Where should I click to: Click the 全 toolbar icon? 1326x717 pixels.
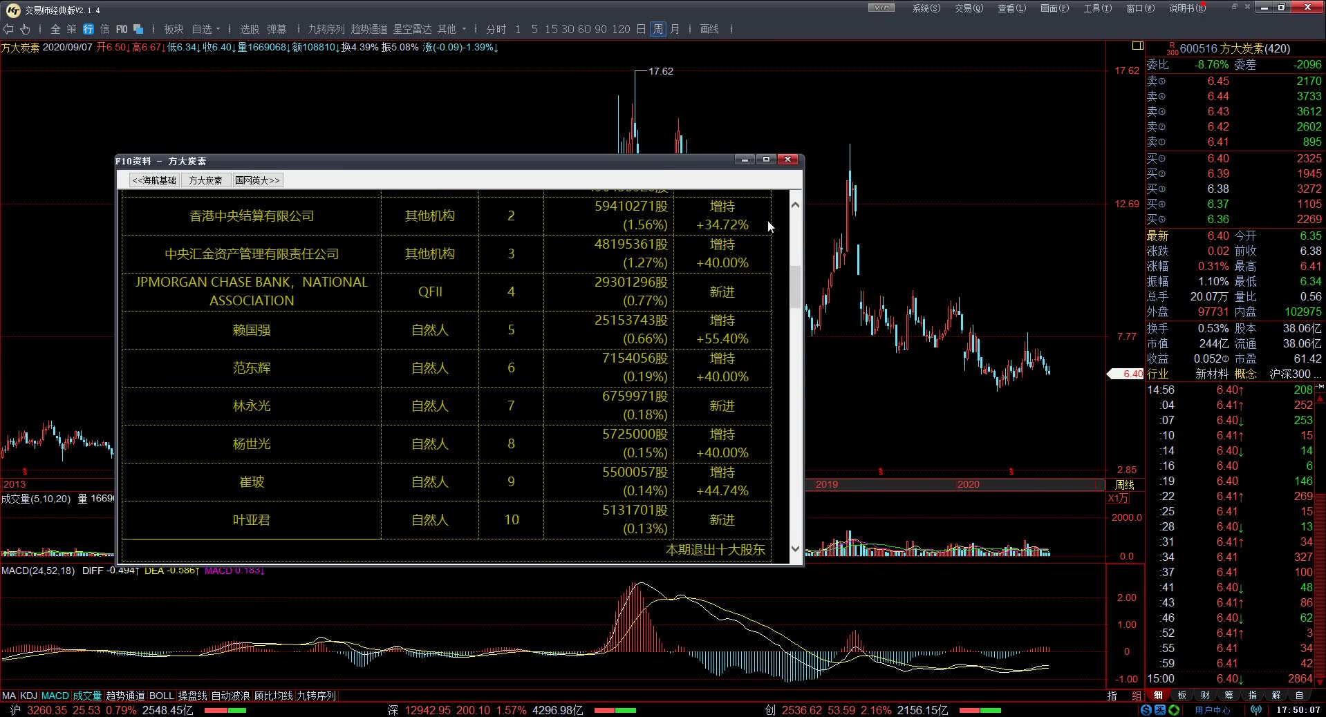pos(55,29)
